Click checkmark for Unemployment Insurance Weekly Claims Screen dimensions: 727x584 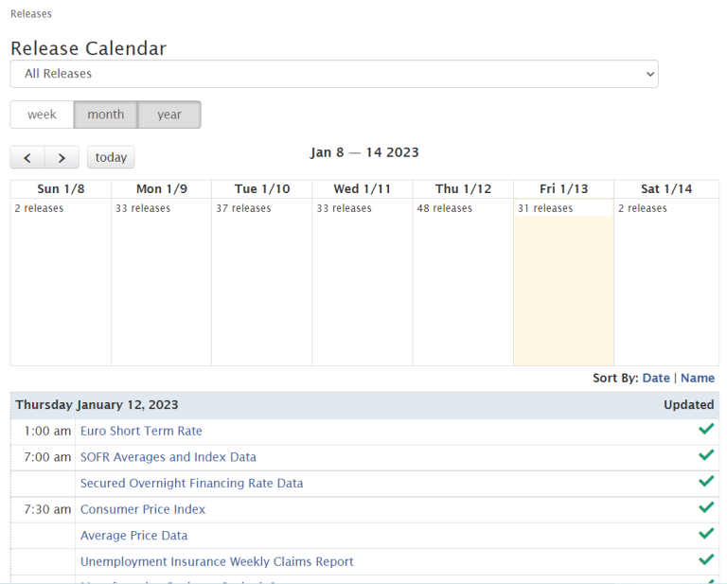tap(705, 560)
